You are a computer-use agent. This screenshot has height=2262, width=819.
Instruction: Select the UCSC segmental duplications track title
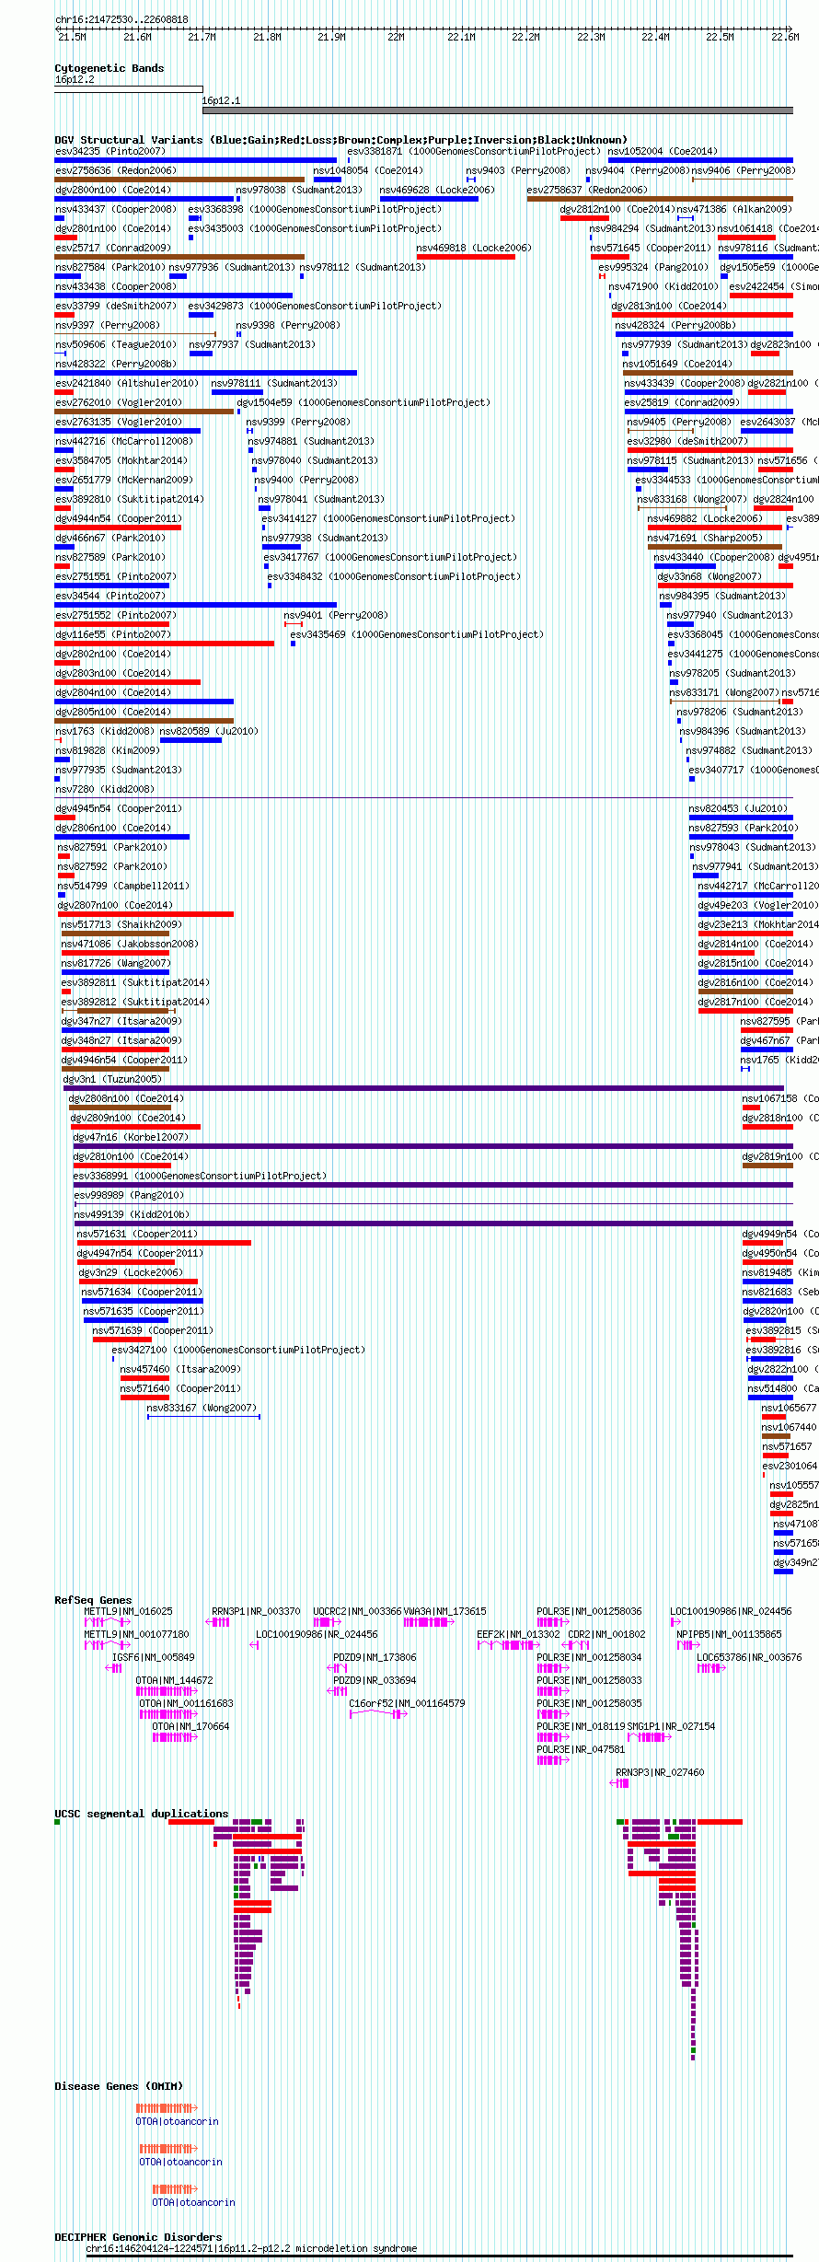point(142,1814)
